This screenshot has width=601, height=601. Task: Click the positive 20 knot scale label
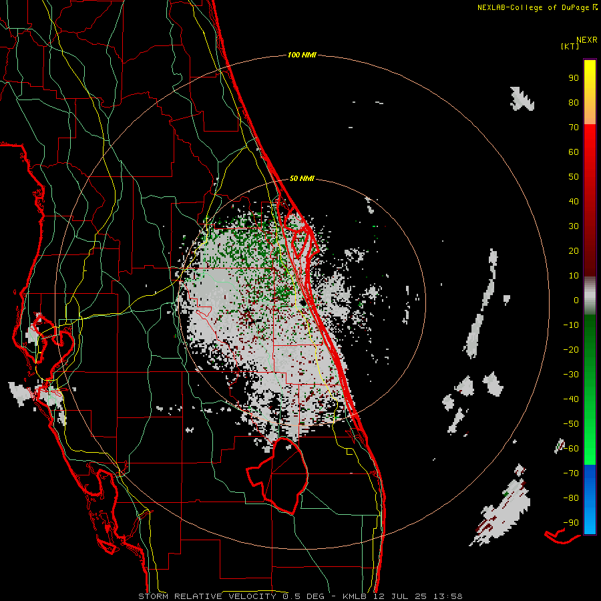574,251
